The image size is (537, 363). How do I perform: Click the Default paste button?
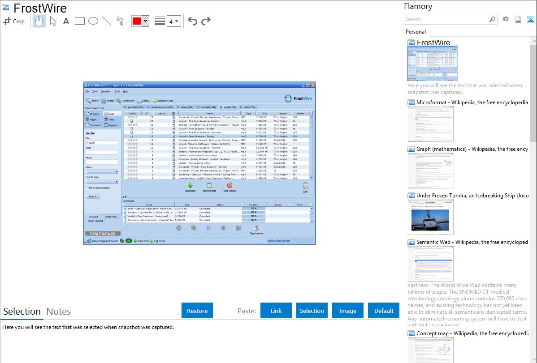pyautogui.click(x=384, y=311)
